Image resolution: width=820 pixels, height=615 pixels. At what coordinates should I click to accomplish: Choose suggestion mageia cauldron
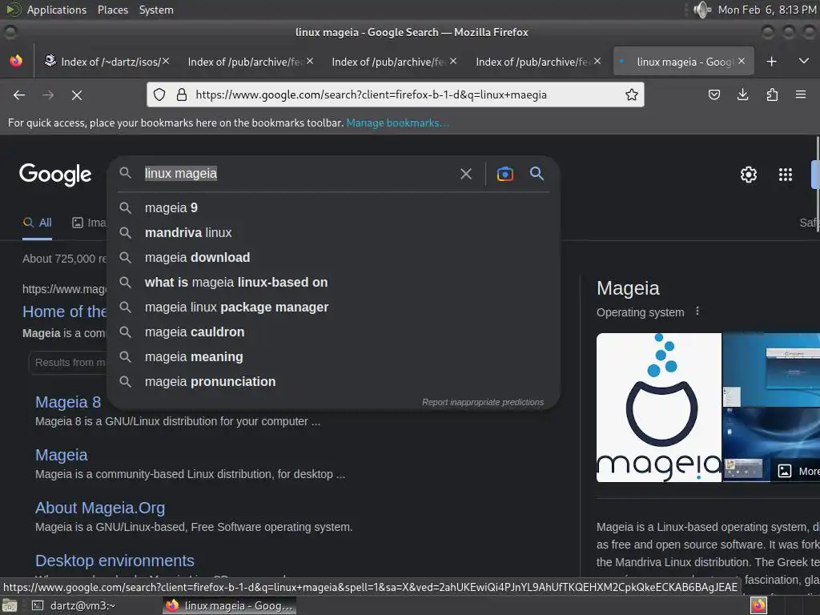[334, 332]
